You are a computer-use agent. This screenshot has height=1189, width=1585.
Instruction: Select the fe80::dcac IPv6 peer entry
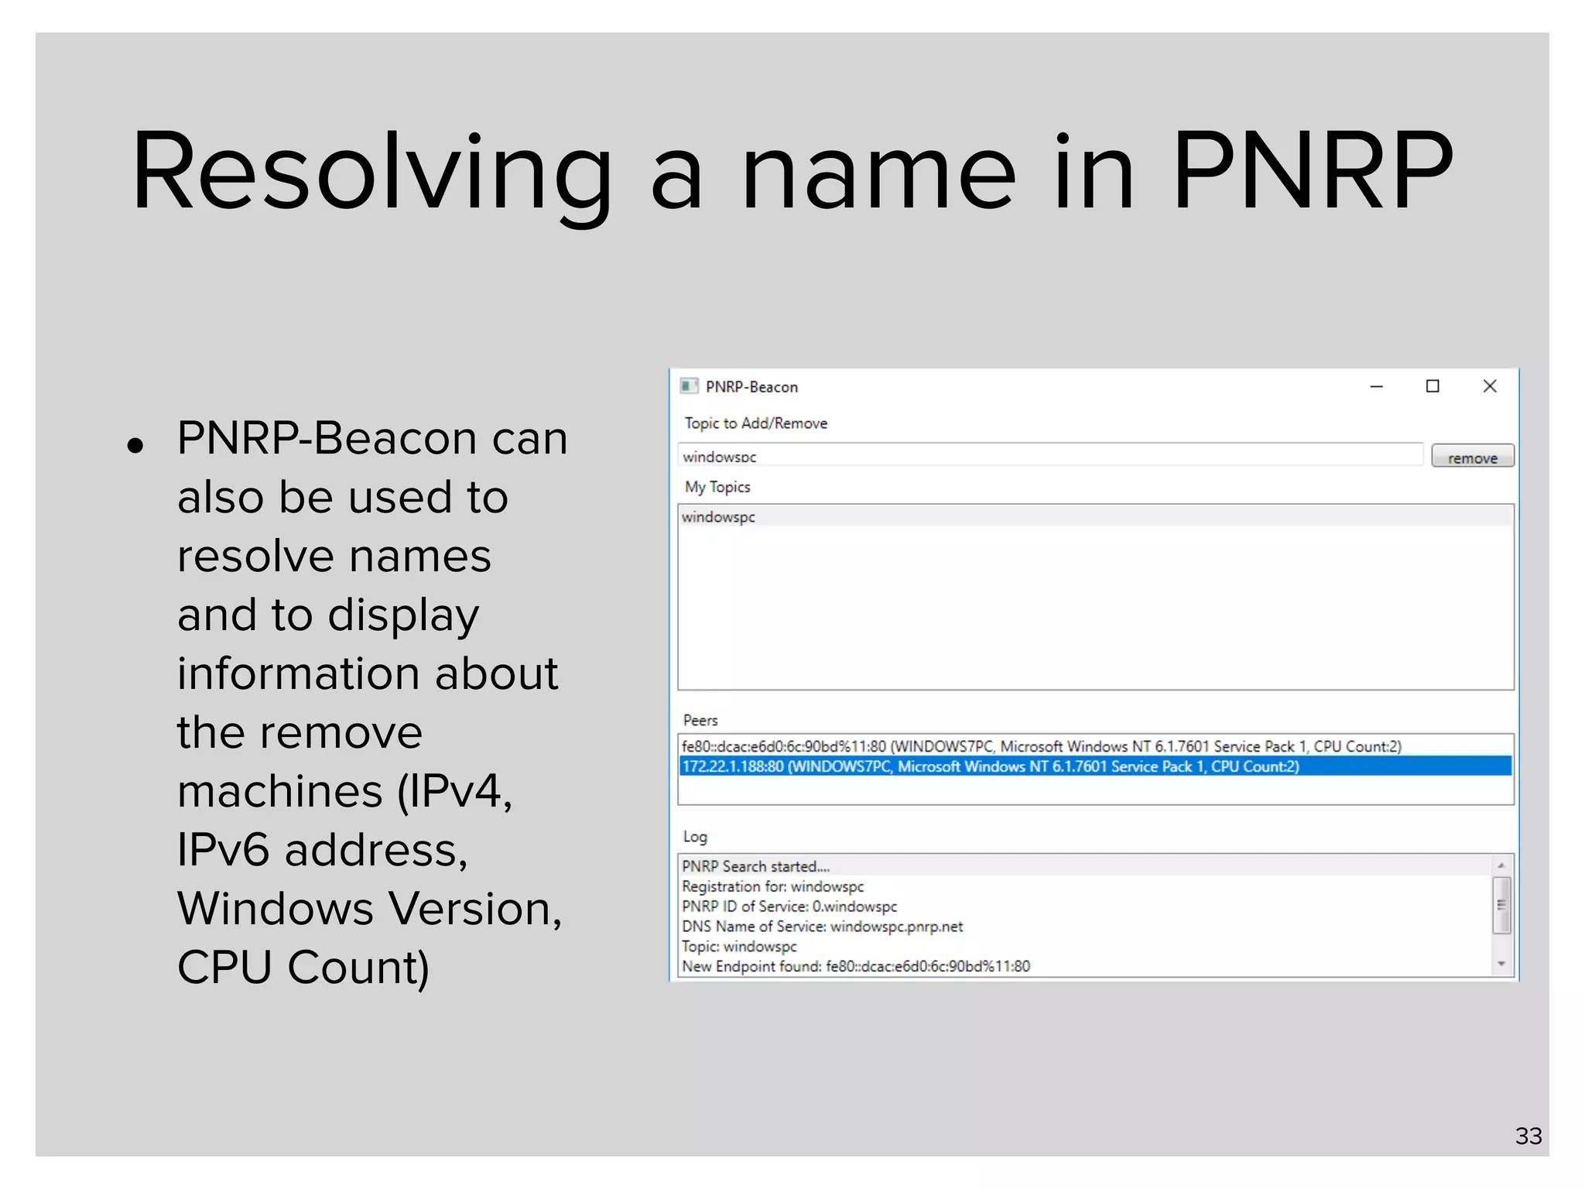pos(1095,746)
